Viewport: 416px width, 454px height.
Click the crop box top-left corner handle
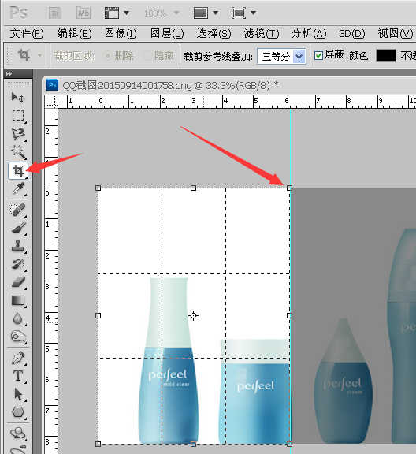98,188
